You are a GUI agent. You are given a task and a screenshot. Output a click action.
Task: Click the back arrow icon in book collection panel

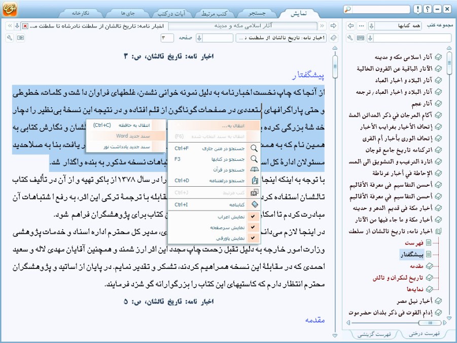click(x=351, y=26)
